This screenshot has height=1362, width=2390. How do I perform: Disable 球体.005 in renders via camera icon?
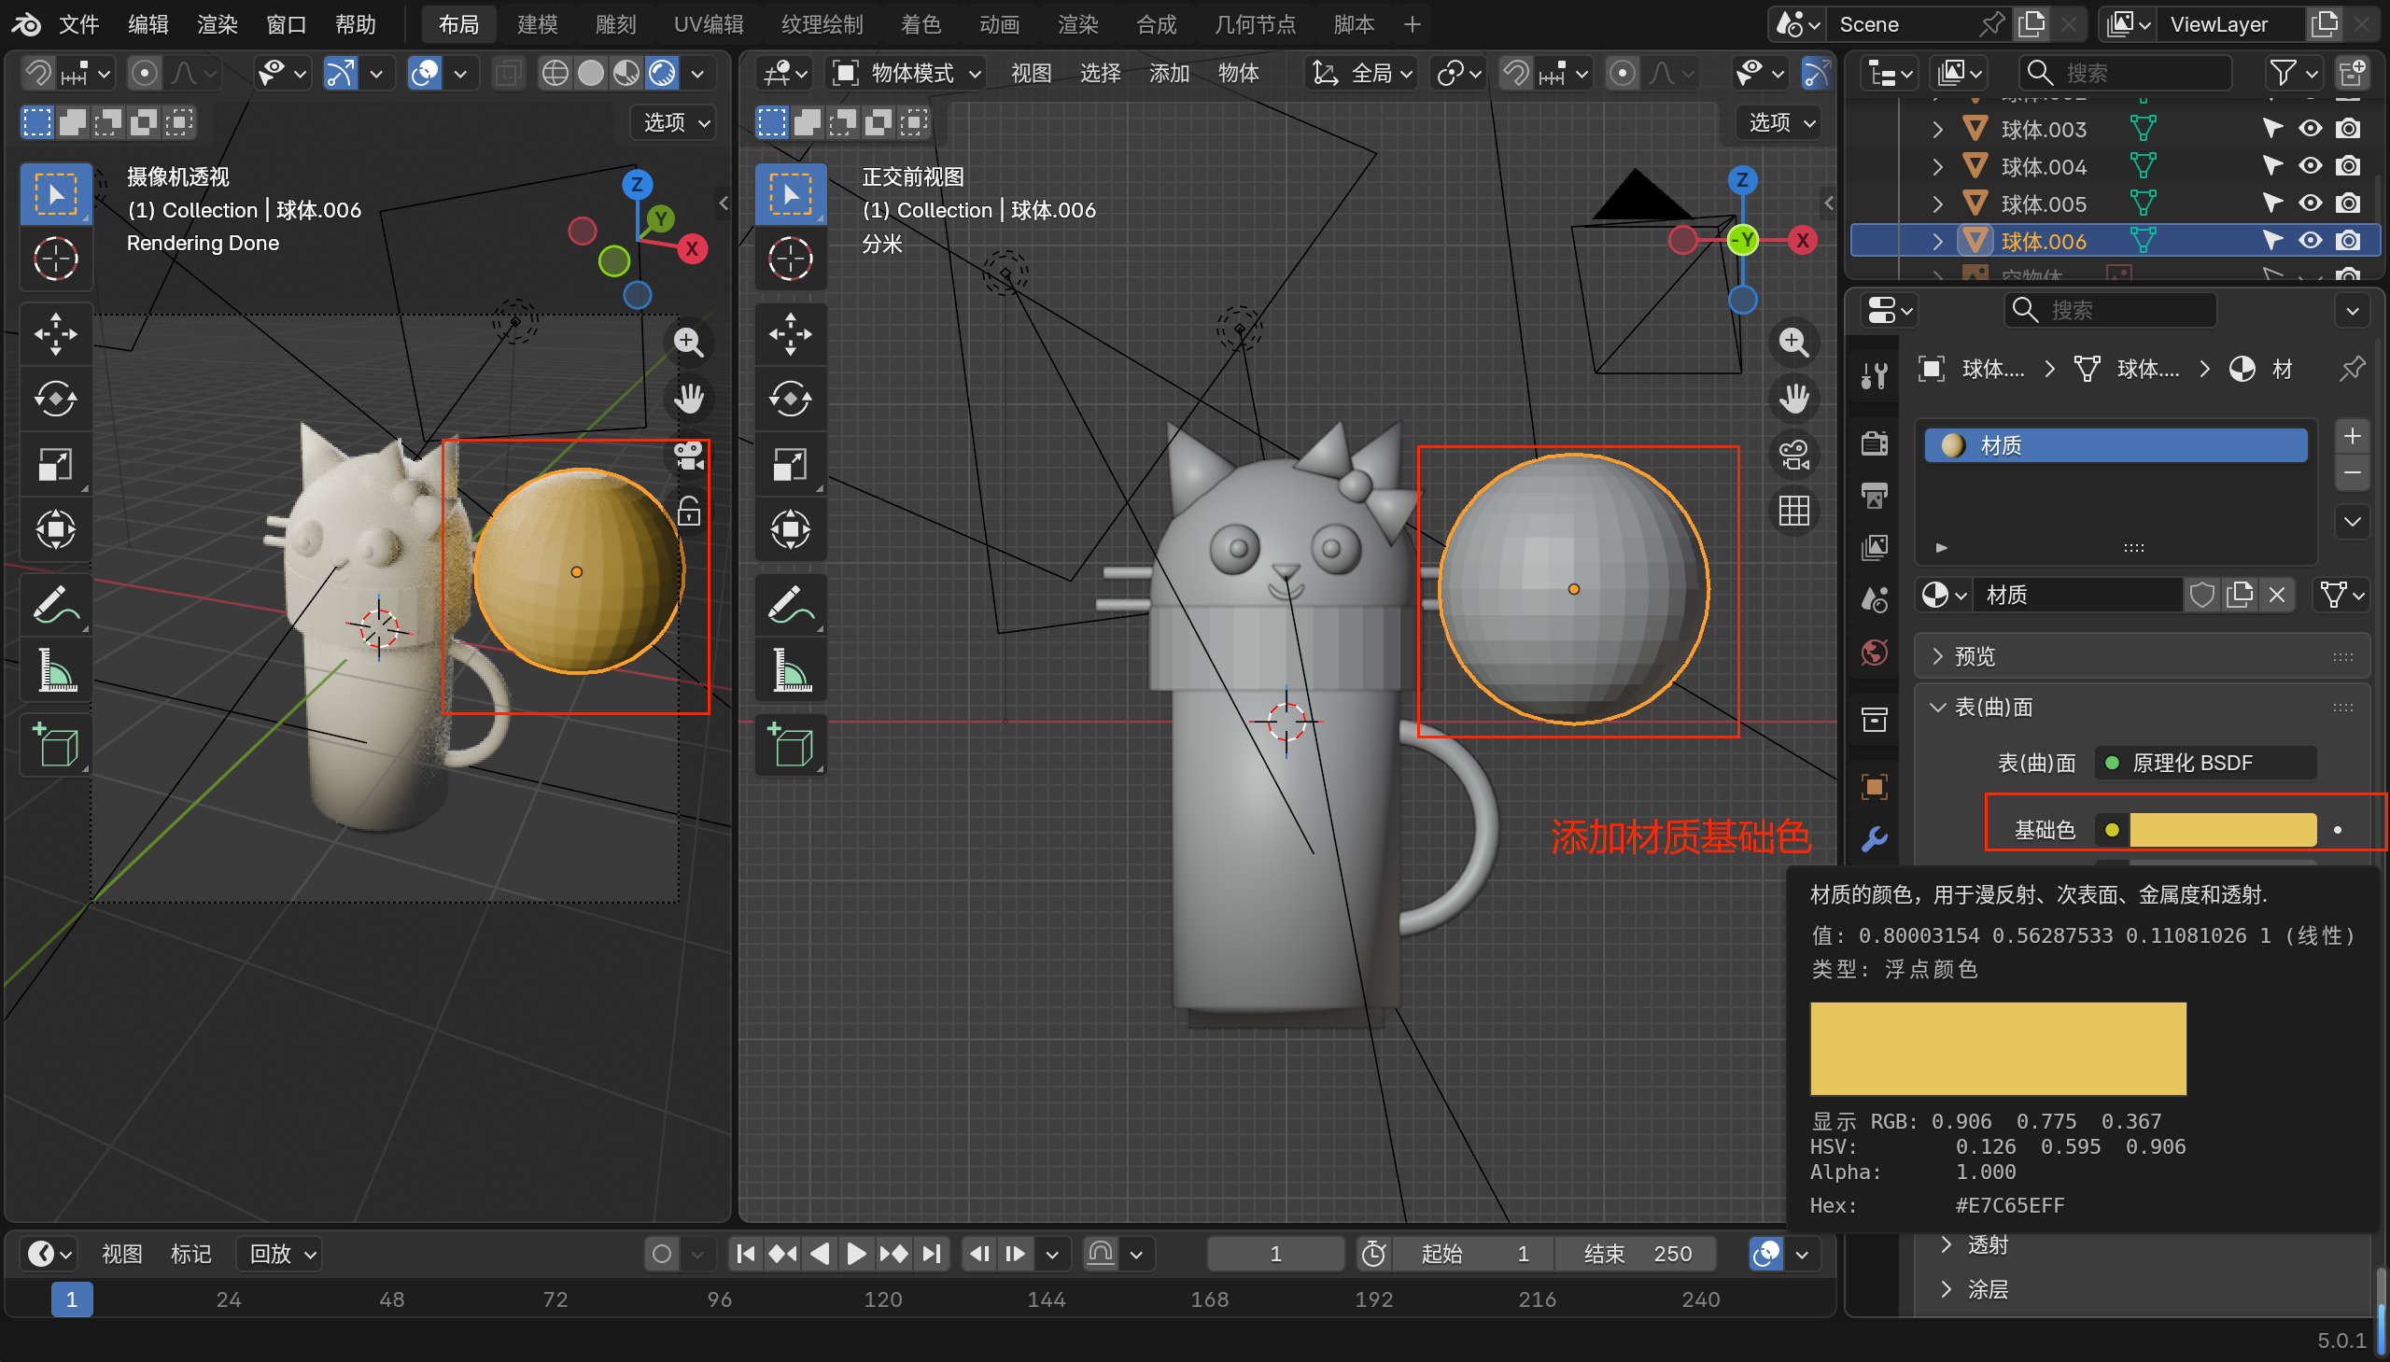tap(2348, 204)
